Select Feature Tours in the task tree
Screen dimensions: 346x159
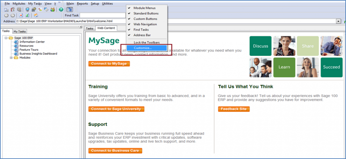tap(29, 50)
